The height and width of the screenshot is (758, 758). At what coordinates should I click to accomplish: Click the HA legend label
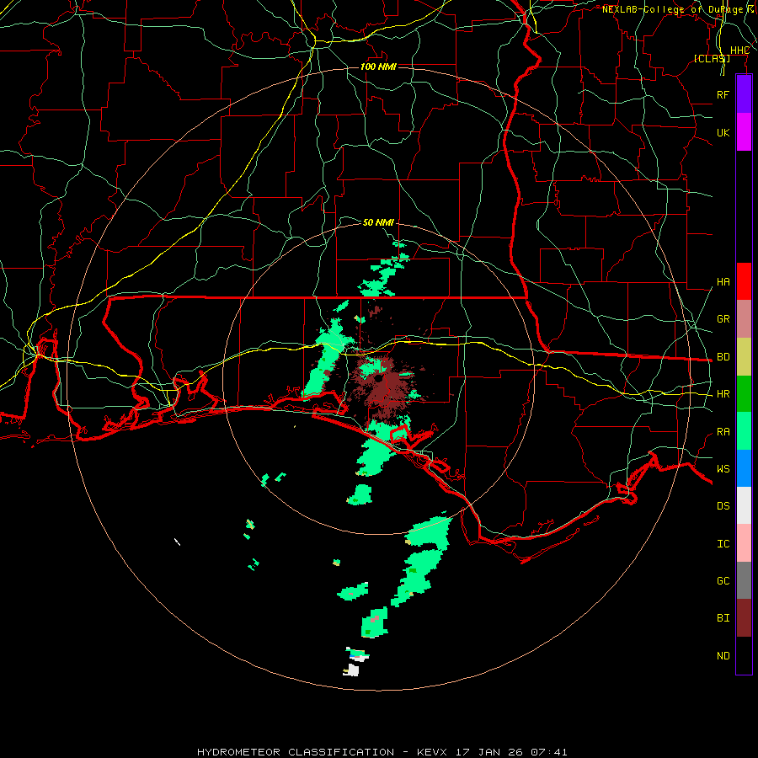(x=723, y=282)
